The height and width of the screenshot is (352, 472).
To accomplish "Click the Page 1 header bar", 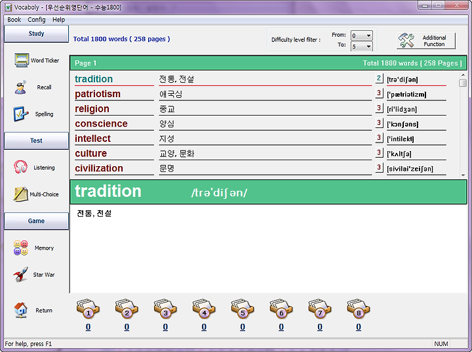I will click(x=268, y=63).
